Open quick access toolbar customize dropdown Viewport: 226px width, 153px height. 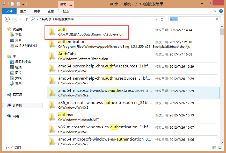click(x=23, y=4)
